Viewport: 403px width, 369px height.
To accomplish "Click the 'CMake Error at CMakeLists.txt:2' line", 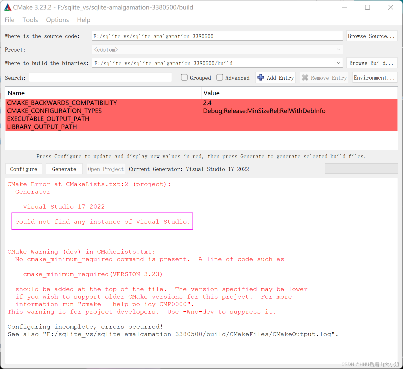I will (89, 184).
